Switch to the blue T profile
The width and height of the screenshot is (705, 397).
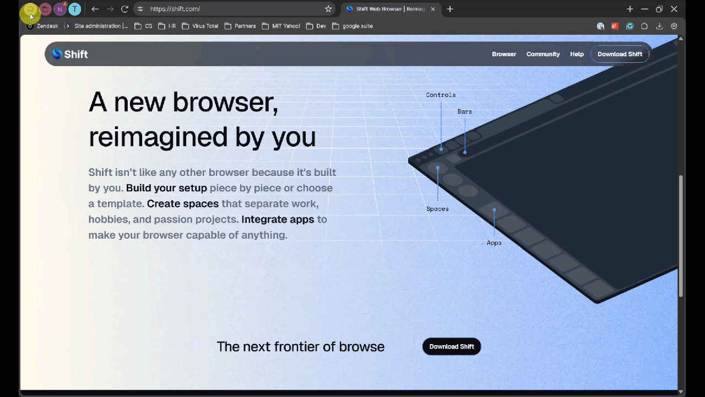coord(74,9)
